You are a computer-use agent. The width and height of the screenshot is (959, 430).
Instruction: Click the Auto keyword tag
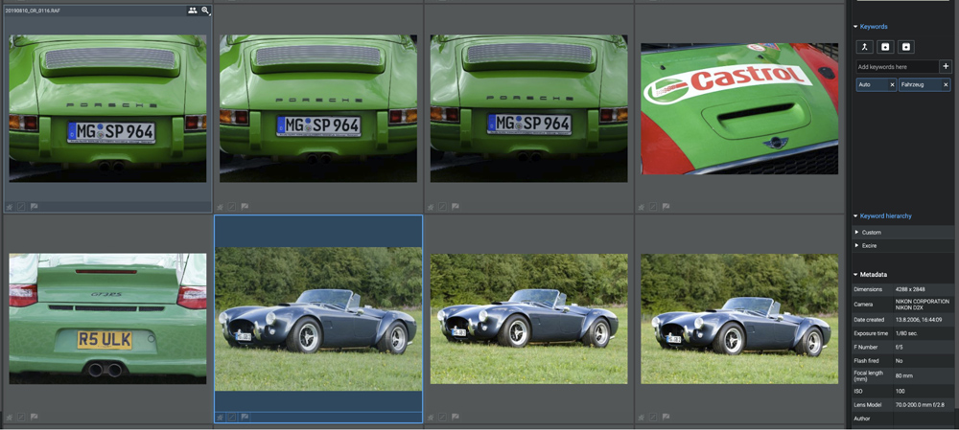pos(871,85)
